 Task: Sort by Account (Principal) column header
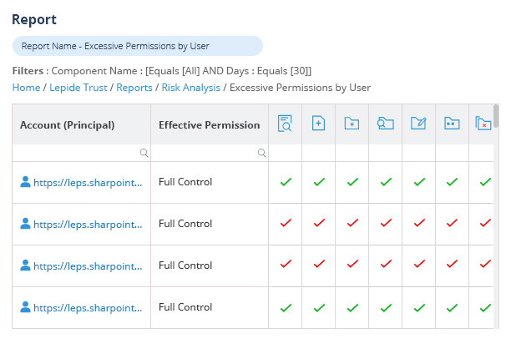pos(68,125)
